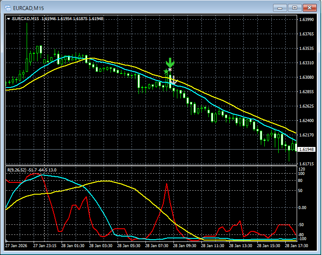Maximize the EURCAD,M15 chart window

[x=295, y=7]
